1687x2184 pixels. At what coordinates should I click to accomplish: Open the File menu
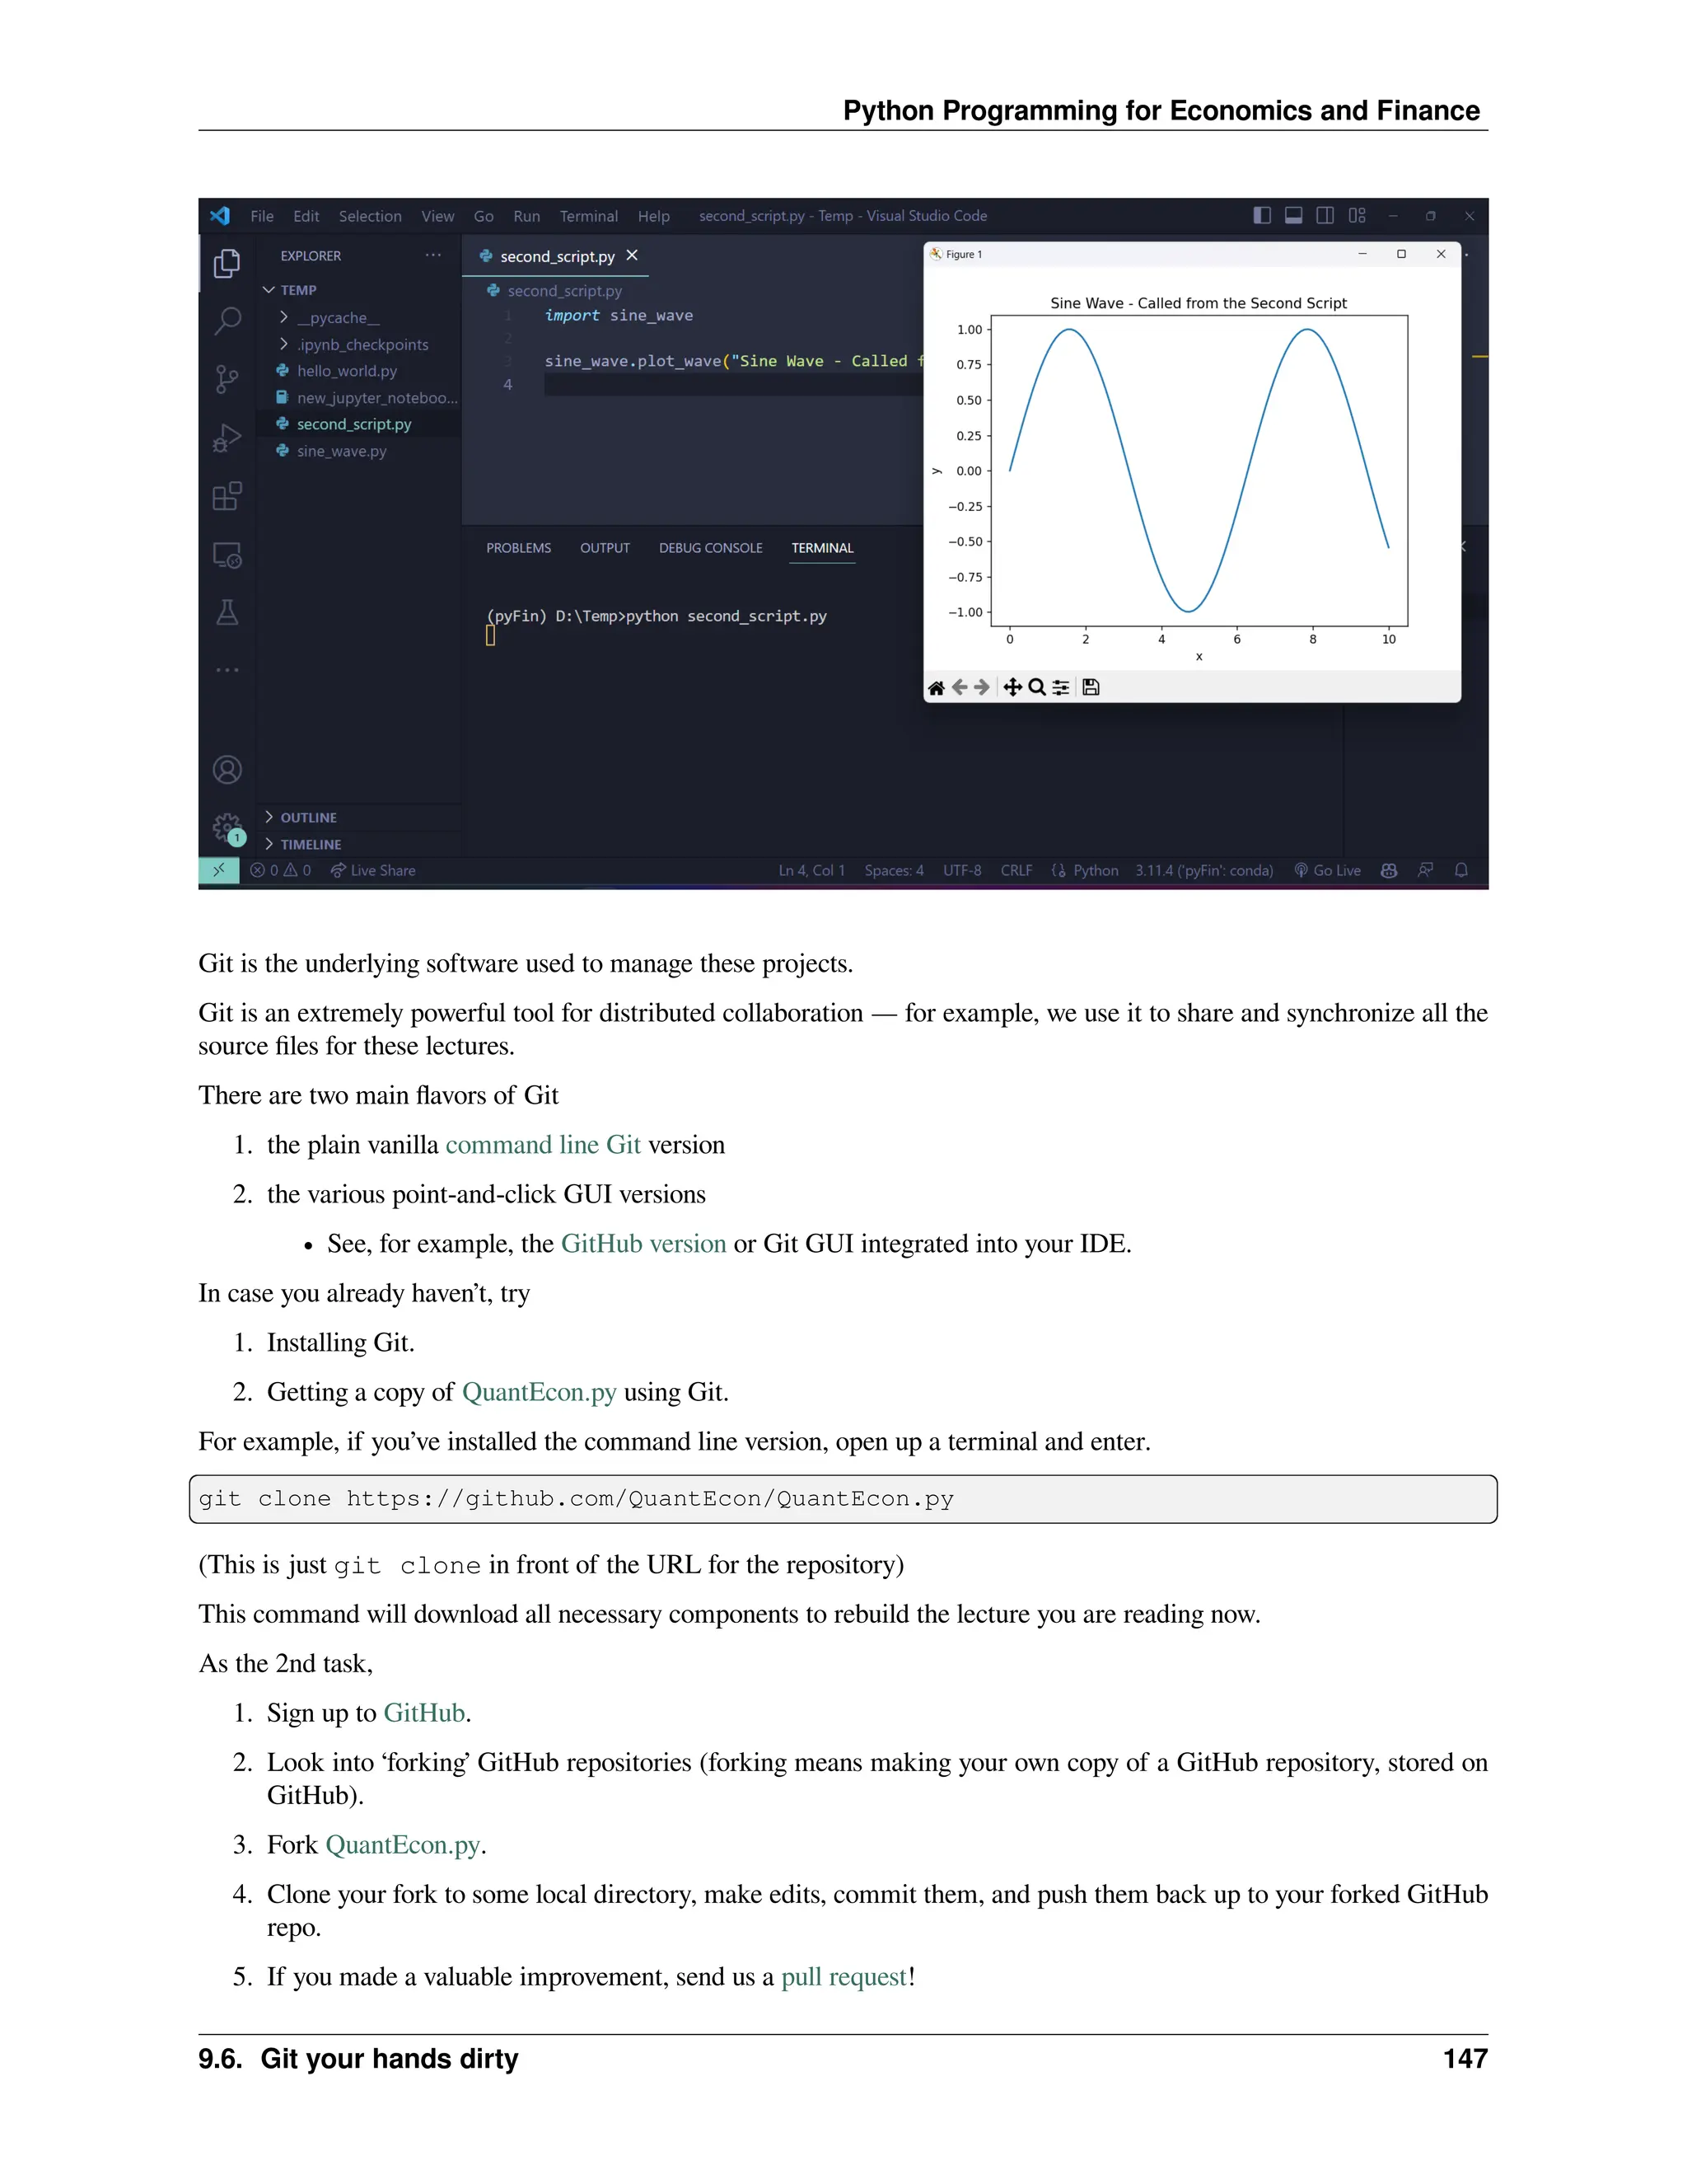(262, 216)
